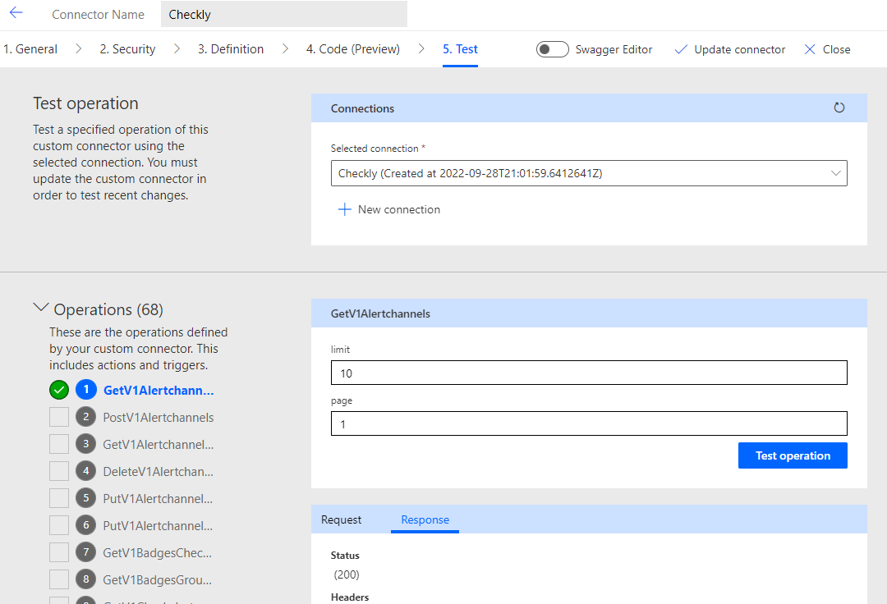Collapse the Operations (68) section
The height and width of the screenshot is (604, 887).
coord(41,308)
